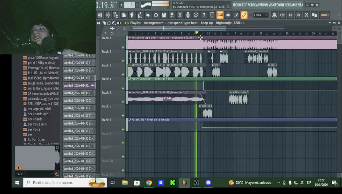Click the green playhead marker on timeline
342x194 pixels.
(x=197, y=33)
